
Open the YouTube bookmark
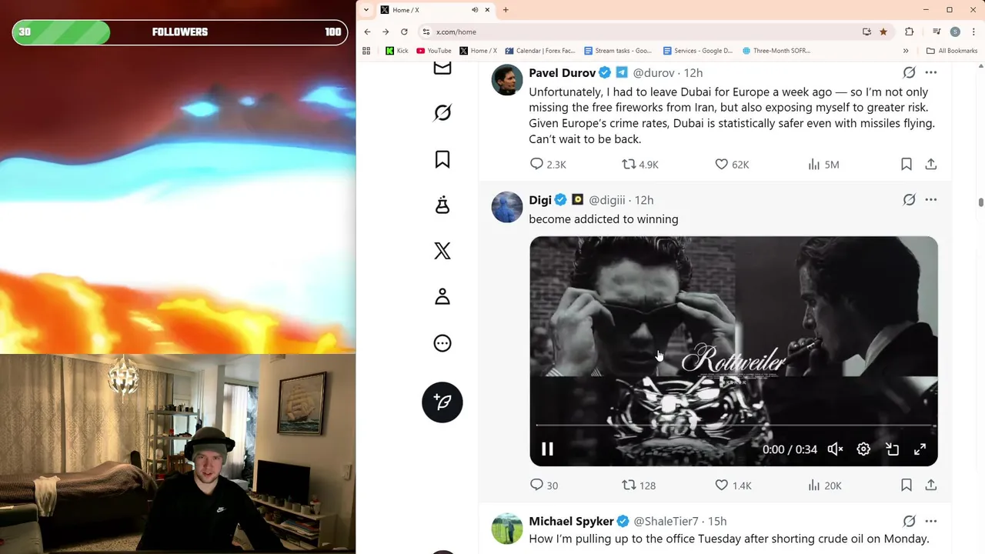click(x=434, y=51)
